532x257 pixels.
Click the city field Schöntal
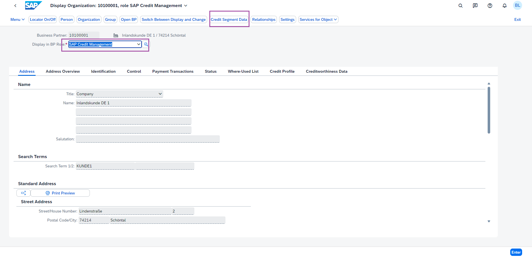pos(168,220)
